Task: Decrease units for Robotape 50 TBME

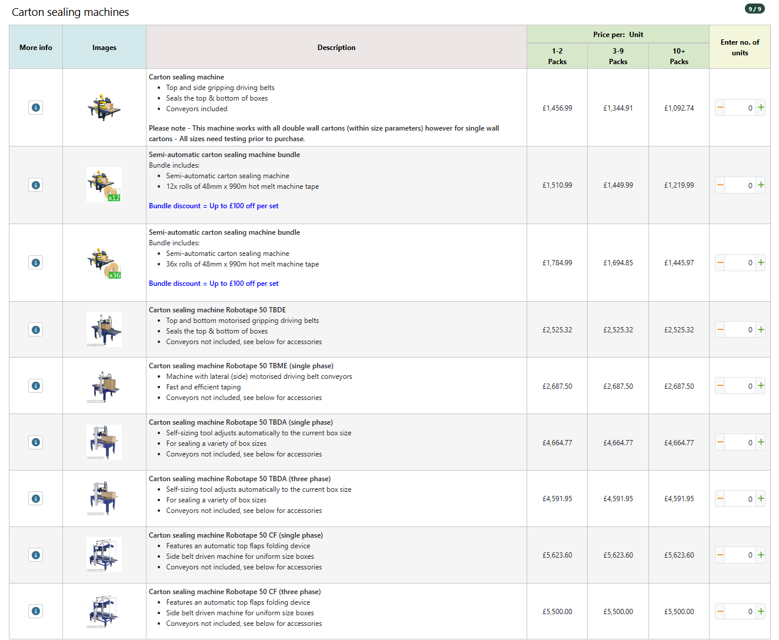Action: point(720,386)
